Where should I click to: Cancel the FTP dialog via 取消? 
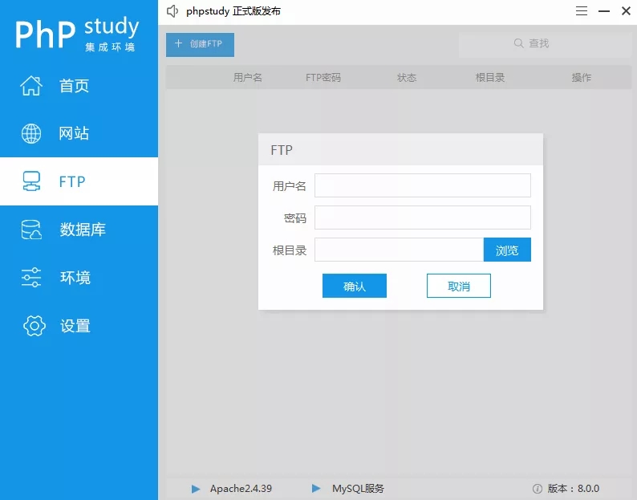pos(459,286)
